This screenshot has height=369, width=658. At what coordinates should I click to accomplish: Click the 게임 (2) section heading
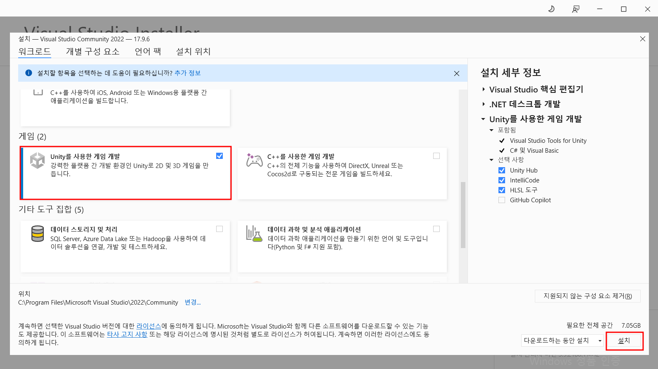pyautogui.click(x=32, y=137)
